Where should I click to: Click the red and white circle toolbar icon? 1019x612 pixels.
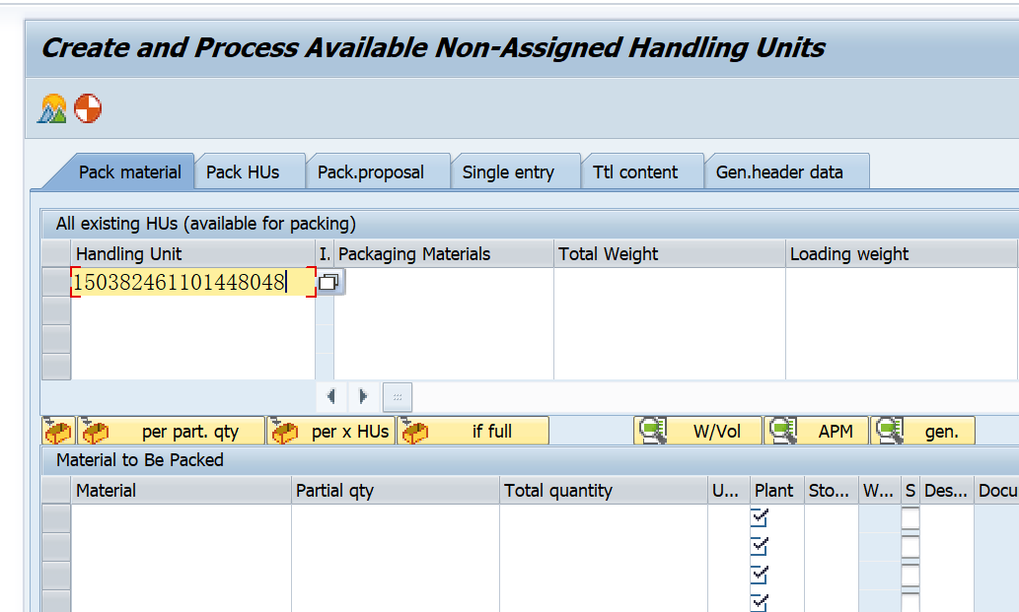click(x=88, y=108)
